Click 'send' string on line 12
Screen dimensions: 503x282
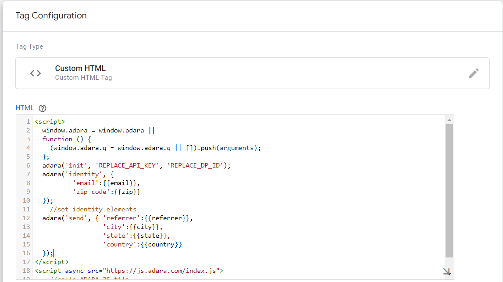point(76,218)
